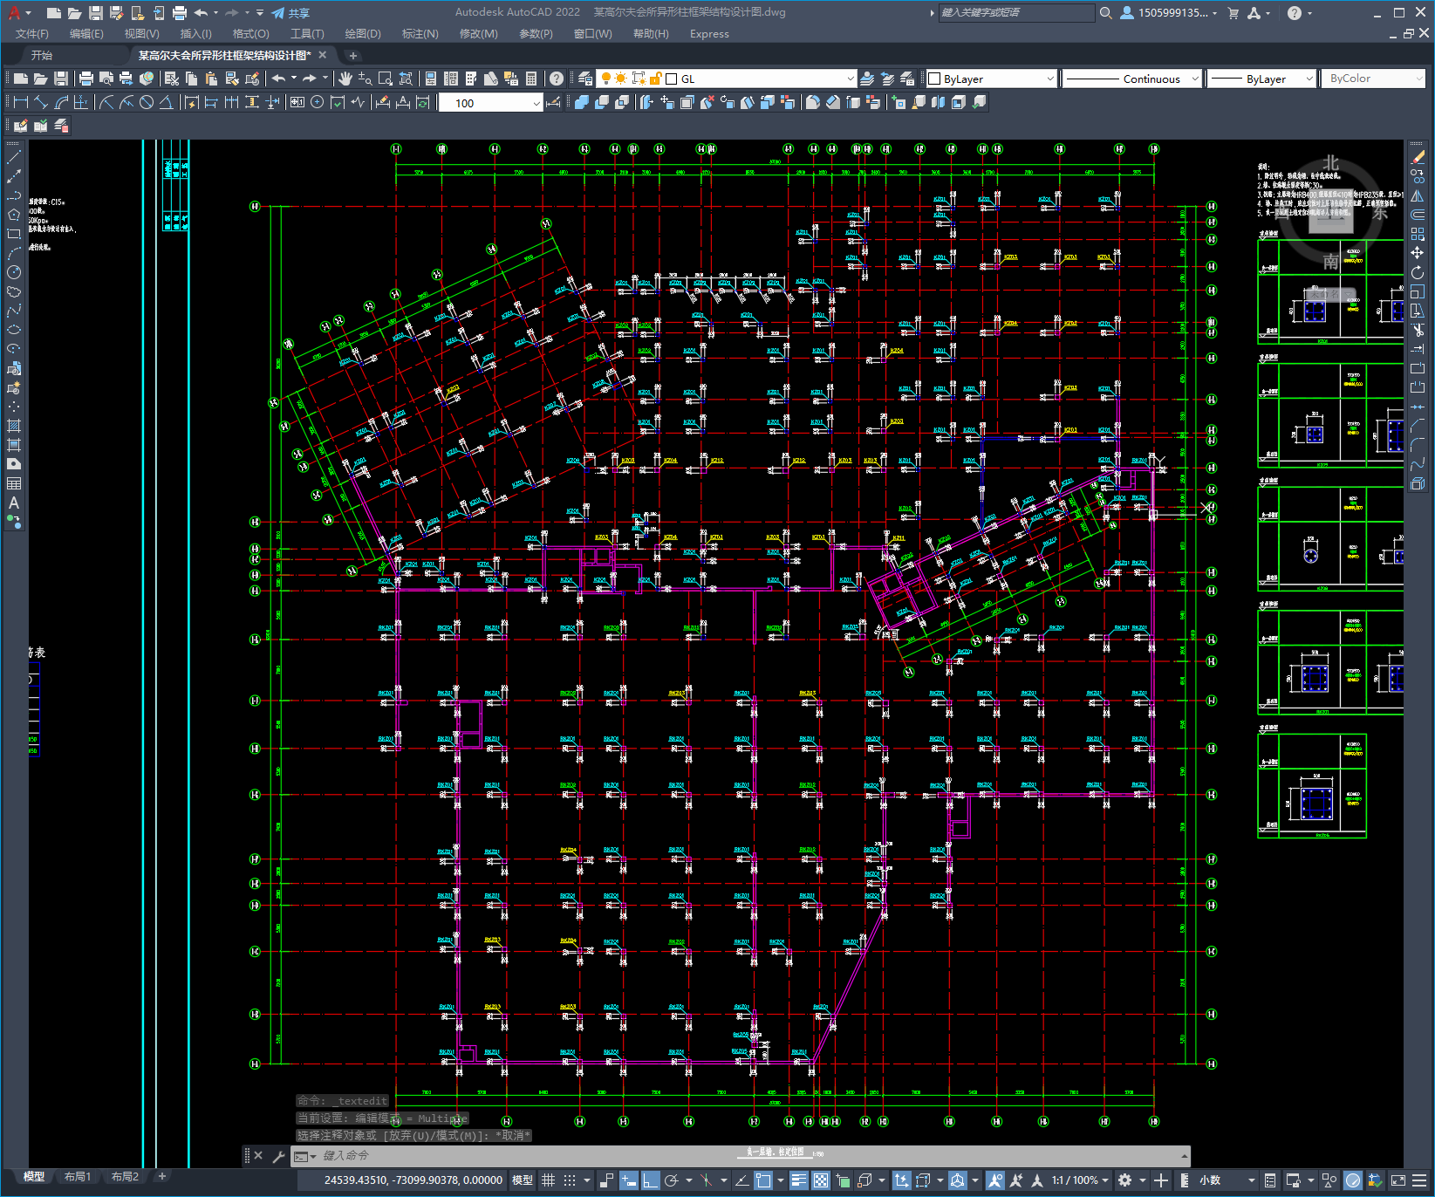Viewport: 1435px width, 1197px height.
Task: Switch to the 开始 tab
Action: click(42, 55)
